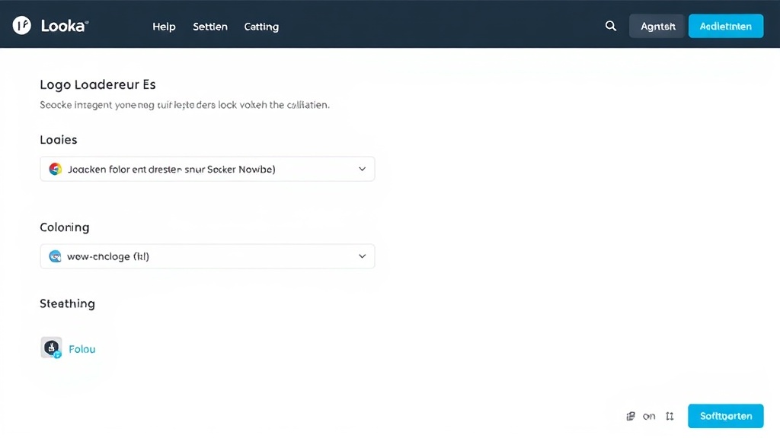Viewport: 780px width, 438px height.
Task: Follow the Folou link
Action: [x=82, y=349]
